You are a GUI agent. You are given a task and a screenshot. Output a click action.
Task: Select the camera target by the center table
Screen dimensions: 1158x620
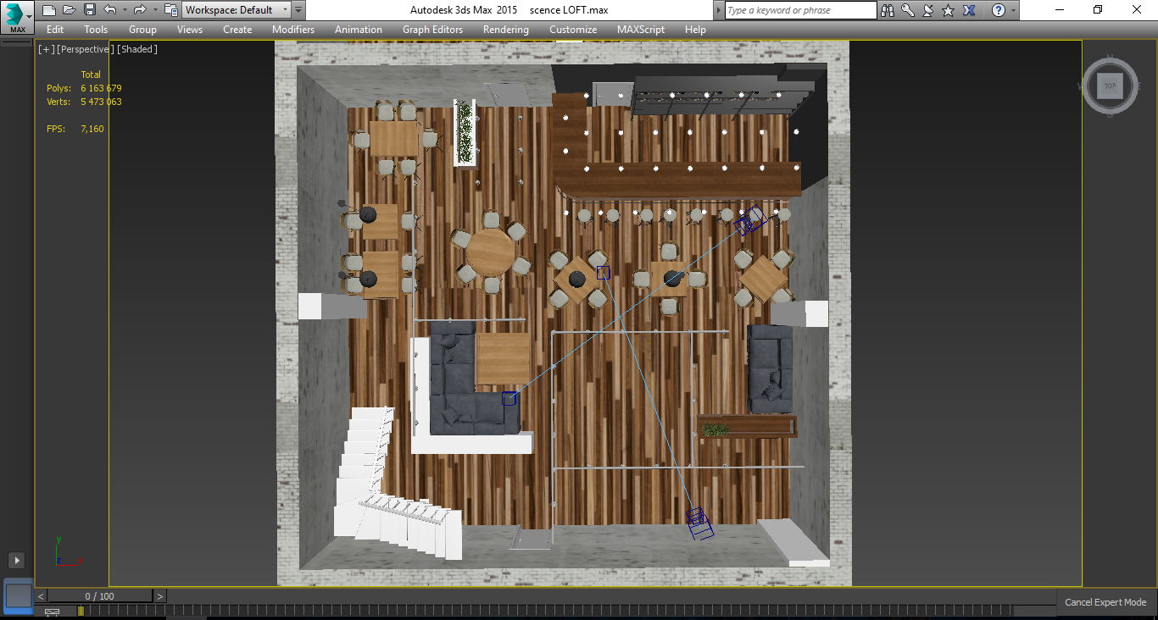point(604,272)
